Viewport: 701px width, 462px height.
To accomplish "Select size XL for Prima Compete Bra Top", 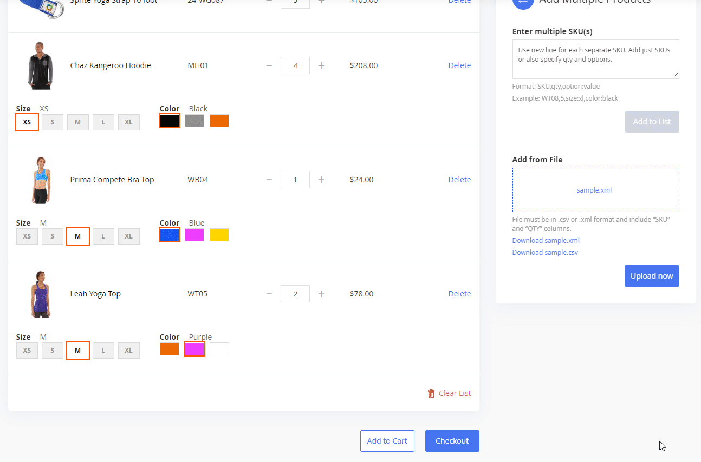I will [129, 236].
